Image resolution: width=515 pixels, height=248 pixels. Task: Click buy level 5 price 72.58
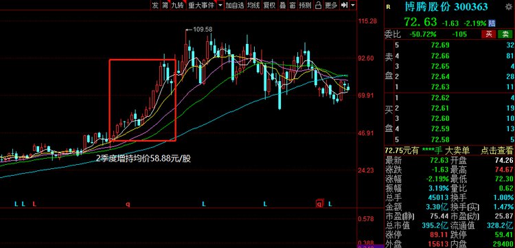click(x=440, y=139)
